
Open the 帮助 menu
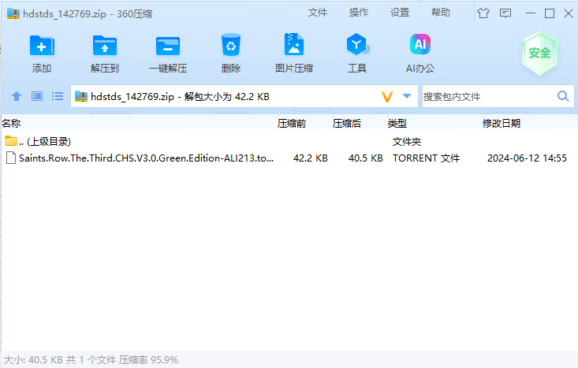point(441,13)
